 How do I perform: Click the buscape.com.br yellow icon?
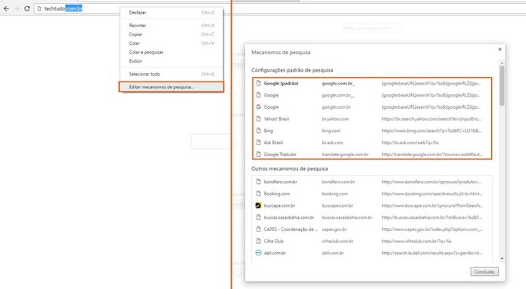(258, 205)
